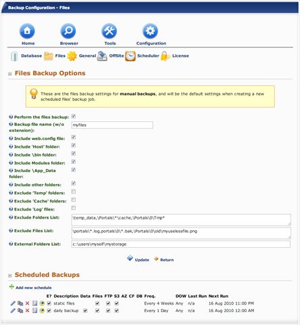This screenshot has height=325, width=300.
Task: Click the Update link
Action: [142, 260]
